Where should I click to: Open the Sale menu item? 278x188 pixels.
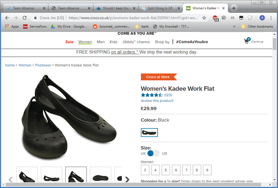point(69,42)
